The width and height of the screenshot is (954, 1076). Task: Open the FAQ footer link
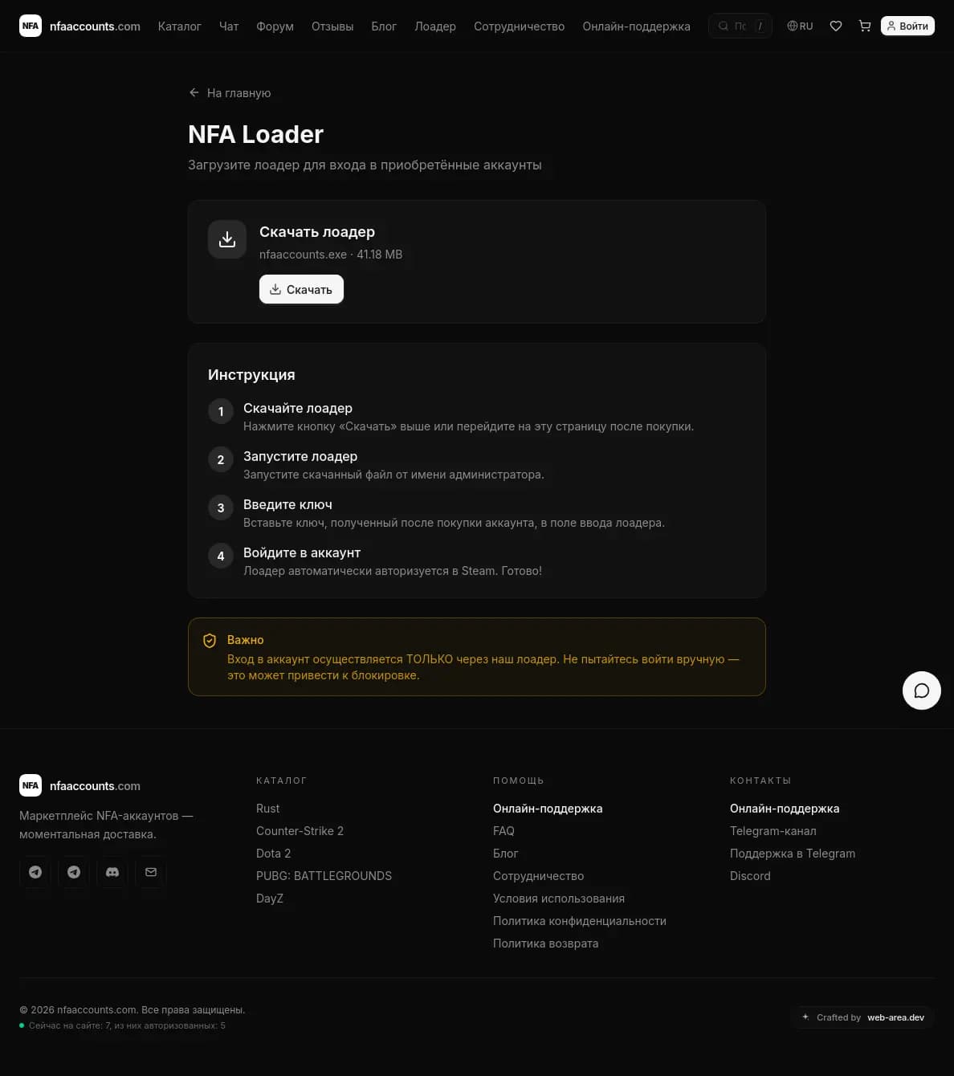click(x=503, y=831)
